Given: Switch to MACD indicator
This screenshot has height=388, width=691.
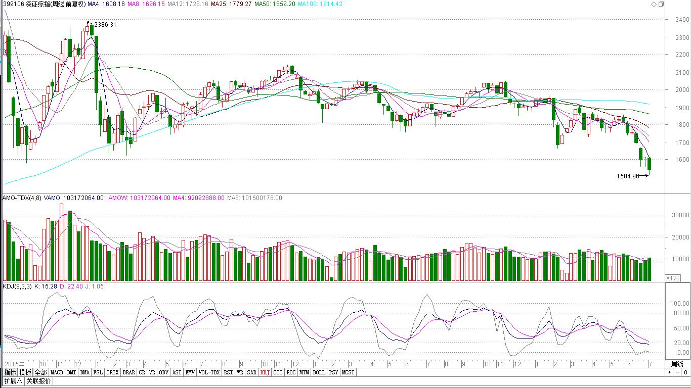Looking at the screenshot, I should tap(57, 372).
